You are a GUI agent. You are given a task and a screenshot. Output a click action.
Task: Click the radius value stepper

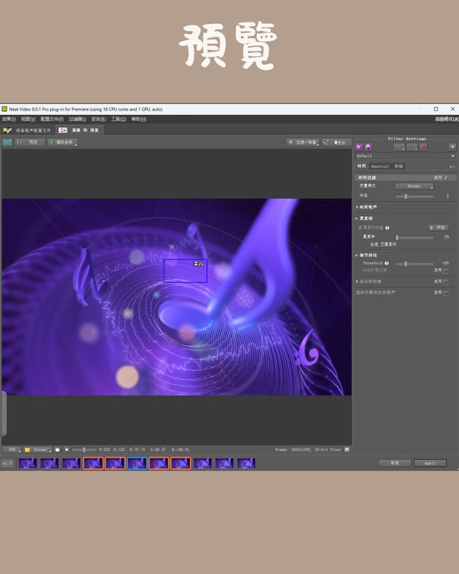(447, 196)
